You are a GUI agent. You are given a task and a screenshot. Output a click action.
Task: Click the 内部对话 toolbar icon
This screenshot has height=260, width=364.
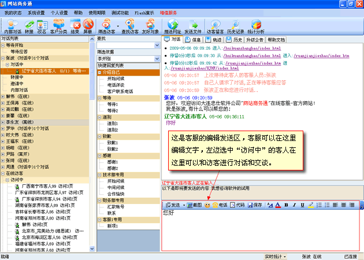click(11, 25)
